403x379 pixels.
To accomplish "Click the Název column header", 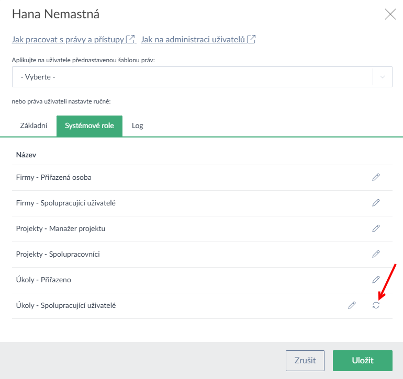I will 26,155.
